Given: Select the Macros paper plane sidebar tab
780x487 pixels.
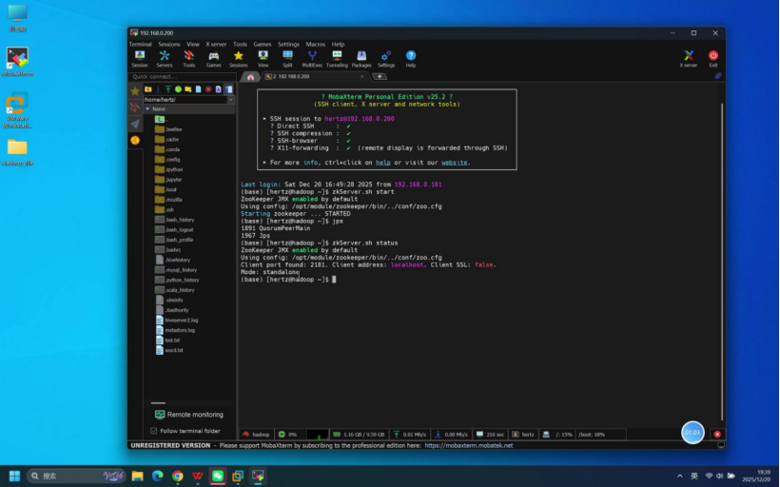Looking at the screenshot, I should click(135, 124).
